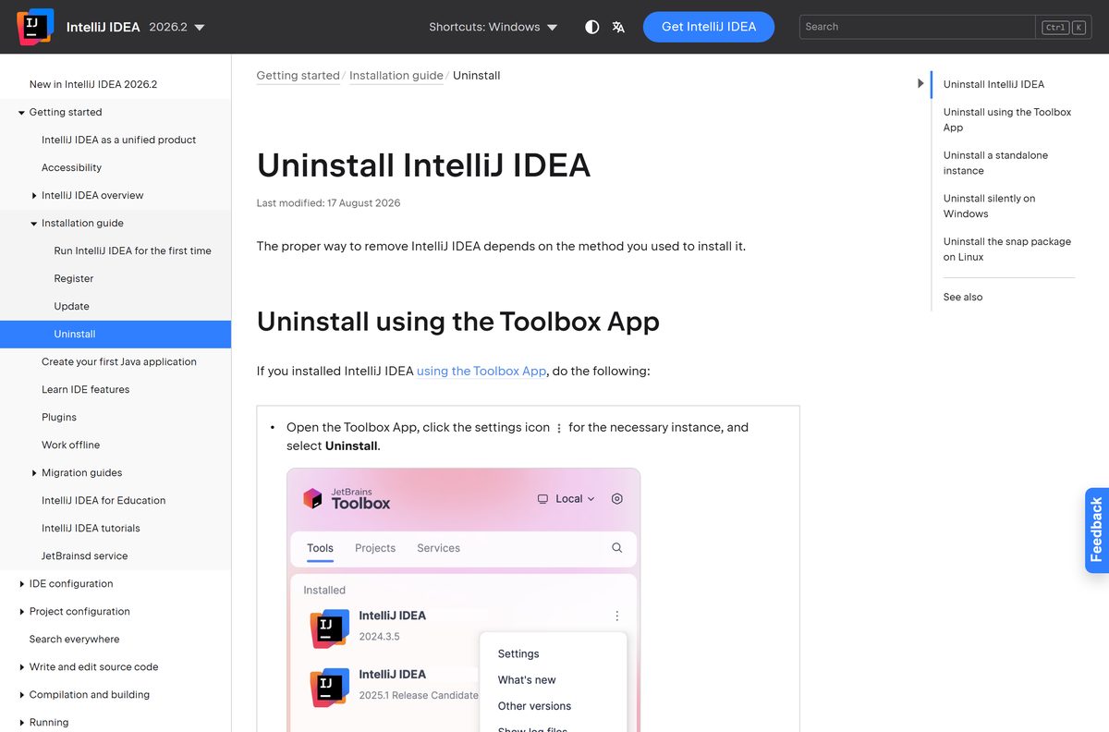Open the Search everywhere page
The height and width of the screenshot is (732, 1109).
pyautogui.click(x=74, y=639)
